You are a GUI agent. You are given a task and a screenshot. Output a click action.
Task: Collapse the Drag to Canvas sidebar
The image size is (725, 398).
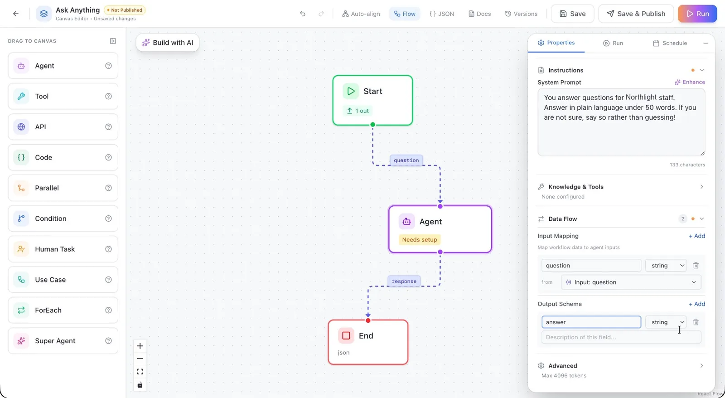pyautogui.click(x=113, y=41)
